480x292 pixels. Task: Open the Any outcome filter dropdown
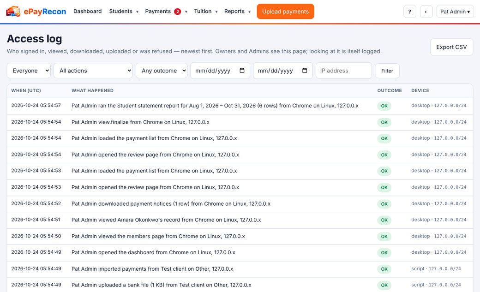click(162, 71)
